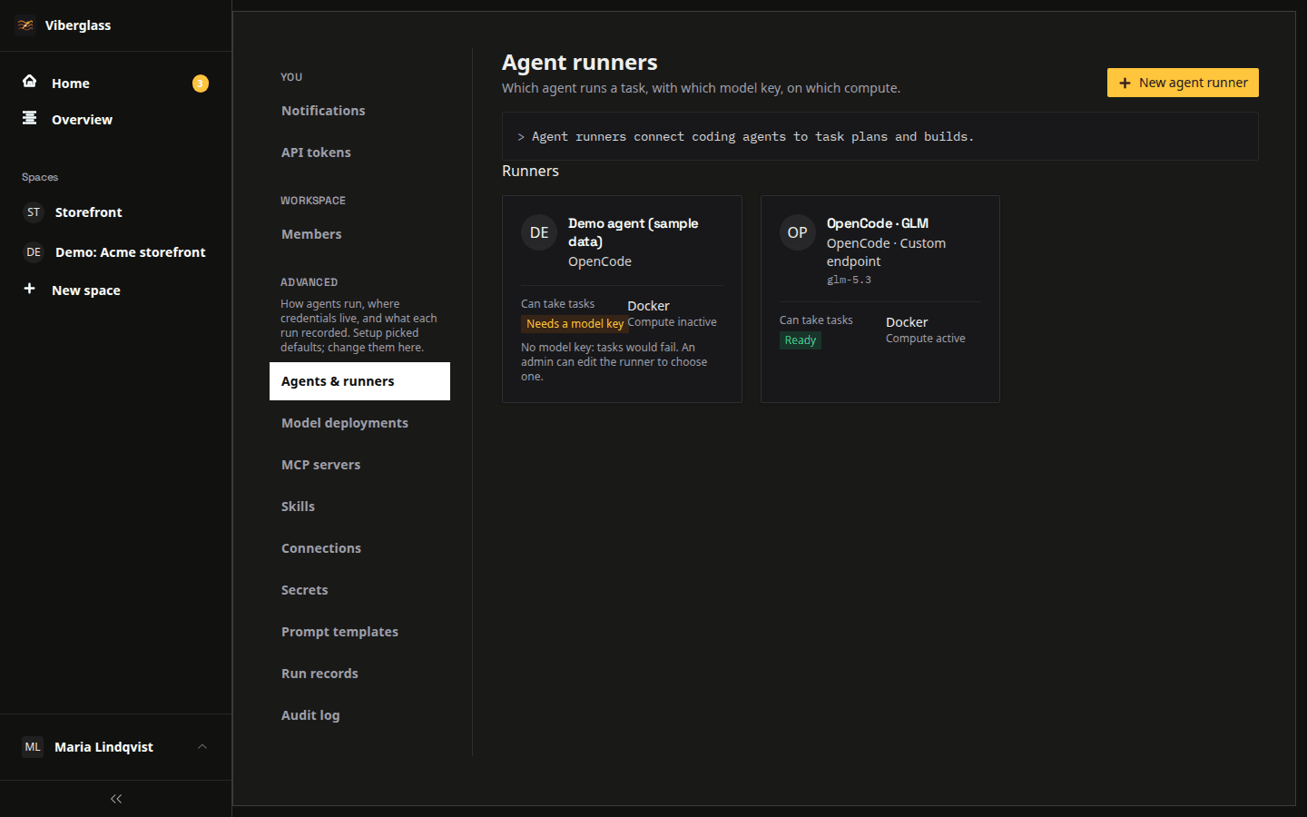The width and height of the screenshot is (1307, 817).
Task: Click the WORKSPACE section label
Action: click(313, 201)
